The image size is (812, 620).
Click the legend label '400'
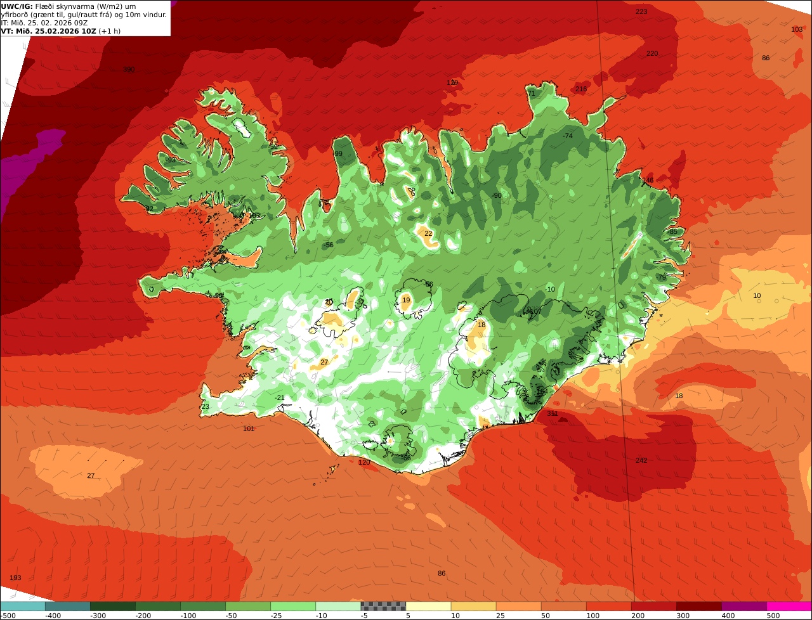point(728,616)
